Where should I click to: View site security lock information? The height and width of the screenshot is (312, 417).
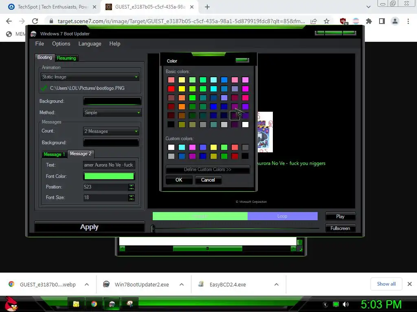tap(51, 21)
